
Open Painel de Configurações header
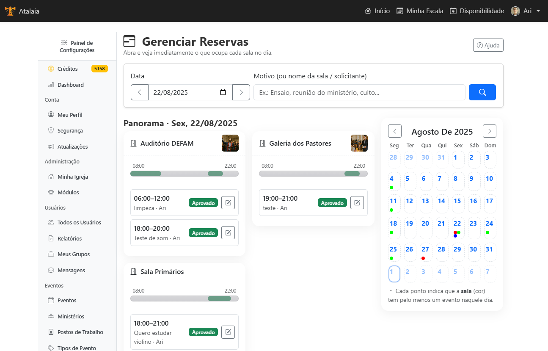(77, 47)
